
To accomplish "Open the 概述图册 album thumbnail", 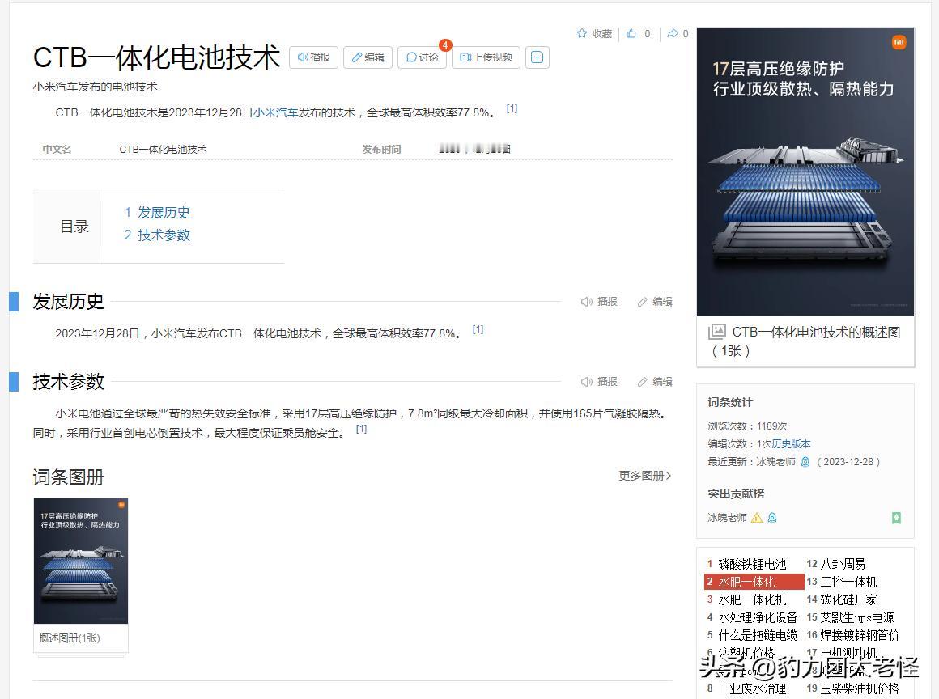I will (x=81, y=561).
